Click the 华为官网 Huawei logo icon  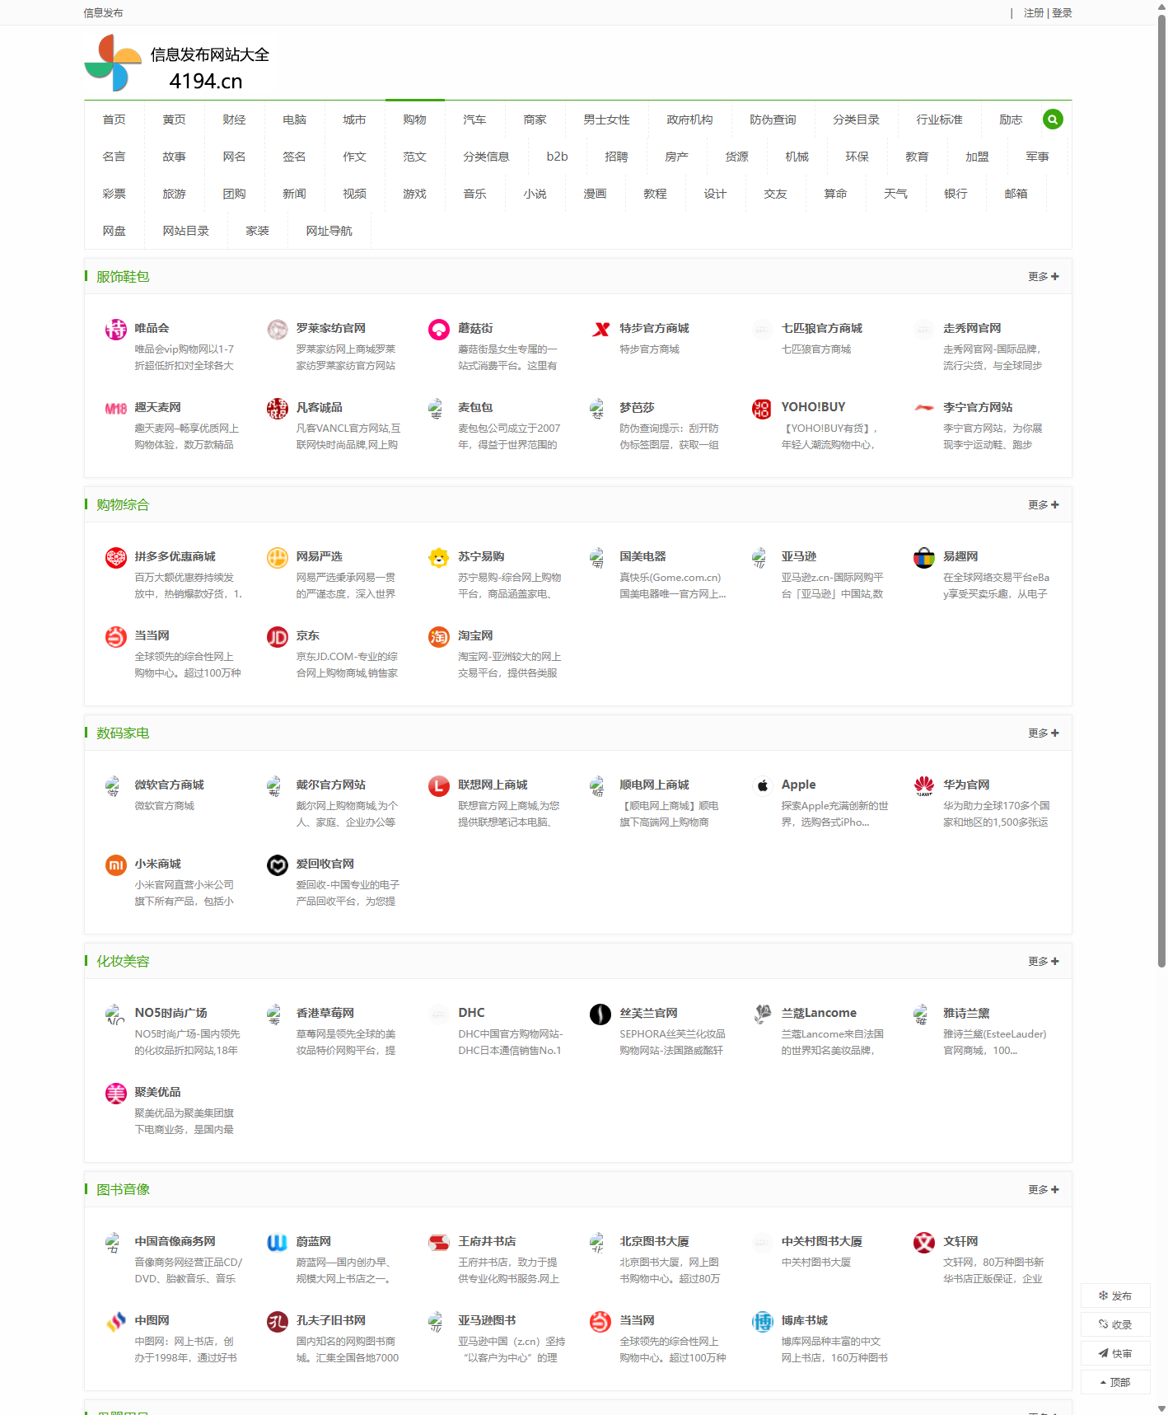(924, 785)
